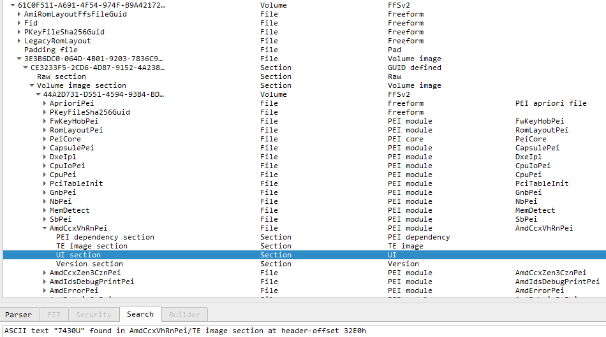This screenshot has width=606, height=337.
Task: Expand the AmdCcxZen3CznPei node
Action: tap(45, 273)
